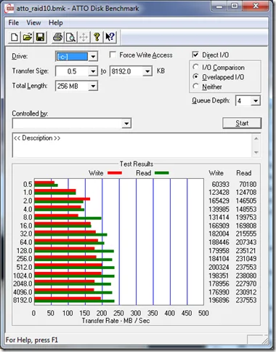Open Print Preview toolbar icon
276x352 pixels.
coord(70,37)
